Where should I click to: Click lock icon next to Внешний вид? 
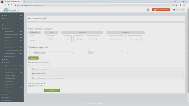(x=21, y=72)
